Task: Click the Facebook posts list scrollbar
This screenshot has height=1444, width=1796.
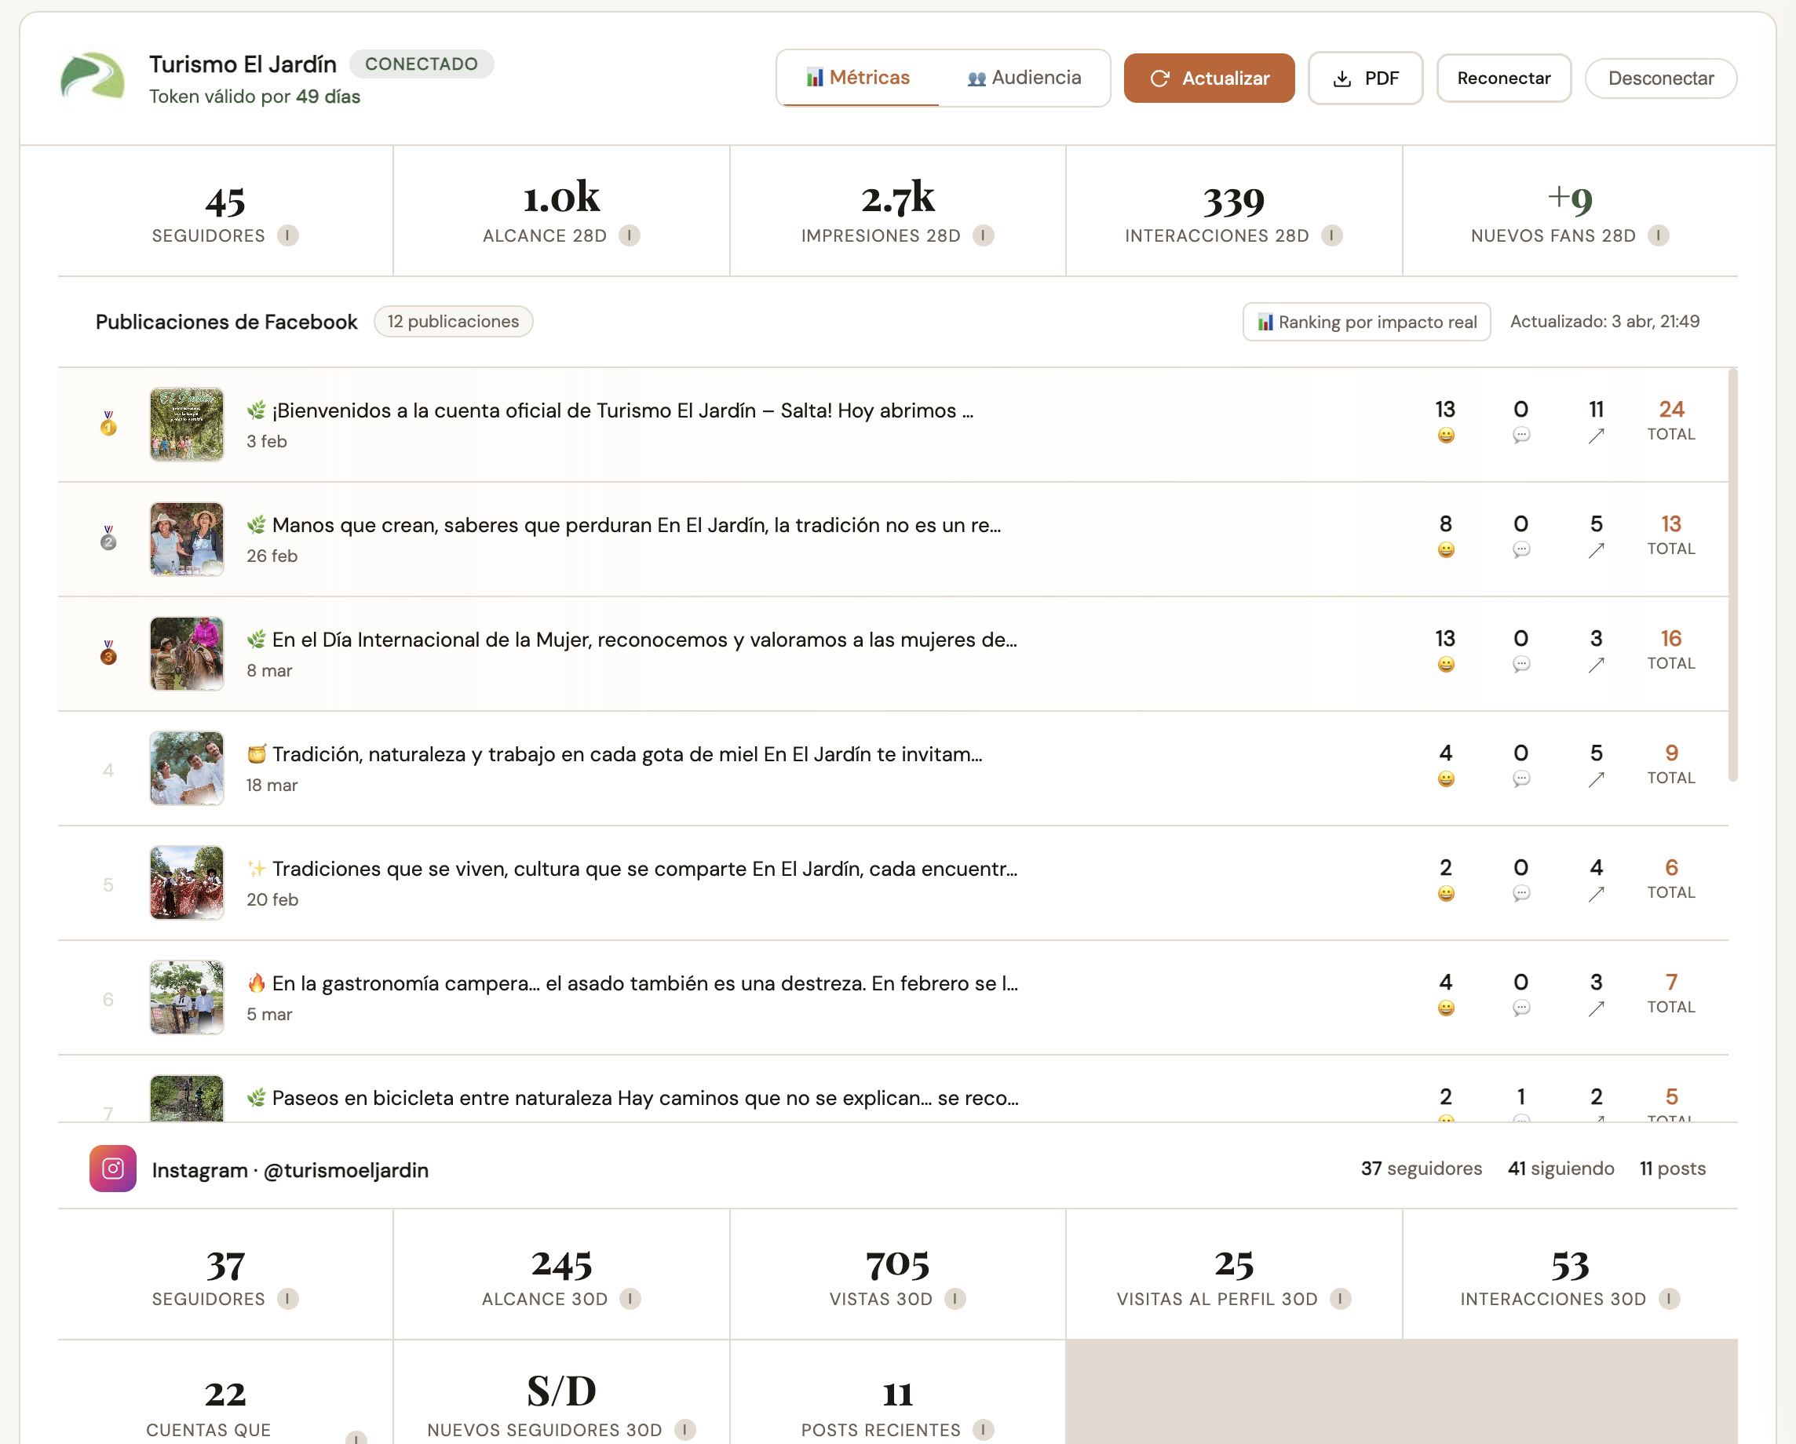Action: click(1732, 574)
